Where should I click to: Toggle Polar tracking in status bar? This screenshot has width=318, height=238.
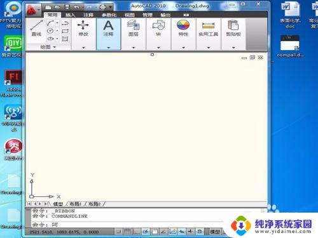[146, 232]
